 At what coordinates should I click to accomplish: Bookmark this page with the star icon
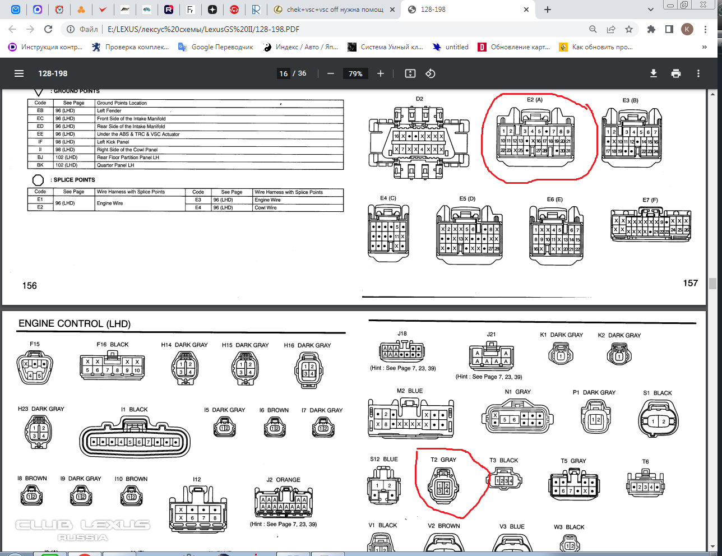(629, 29)
